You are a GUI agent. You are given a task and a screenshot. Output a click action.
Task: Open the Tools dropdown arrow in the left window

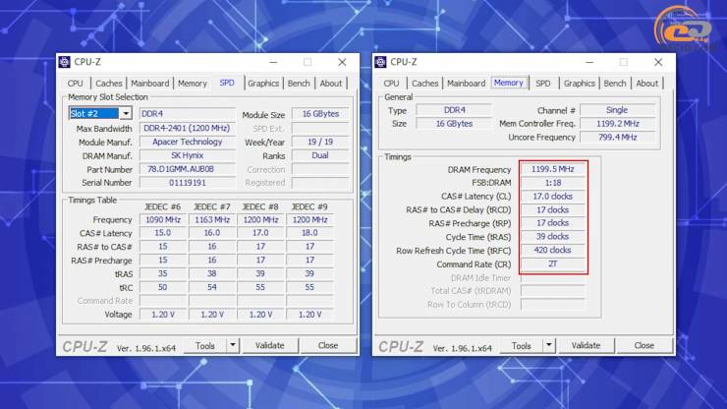[x=233, y=345]
